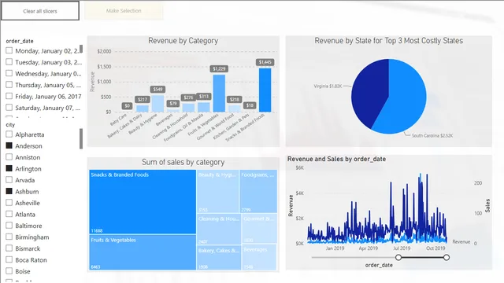The width and height of the screenshot is (504, 283).
Task: Click the Revenue legend label beside line chart
Action: click(461, 241)
